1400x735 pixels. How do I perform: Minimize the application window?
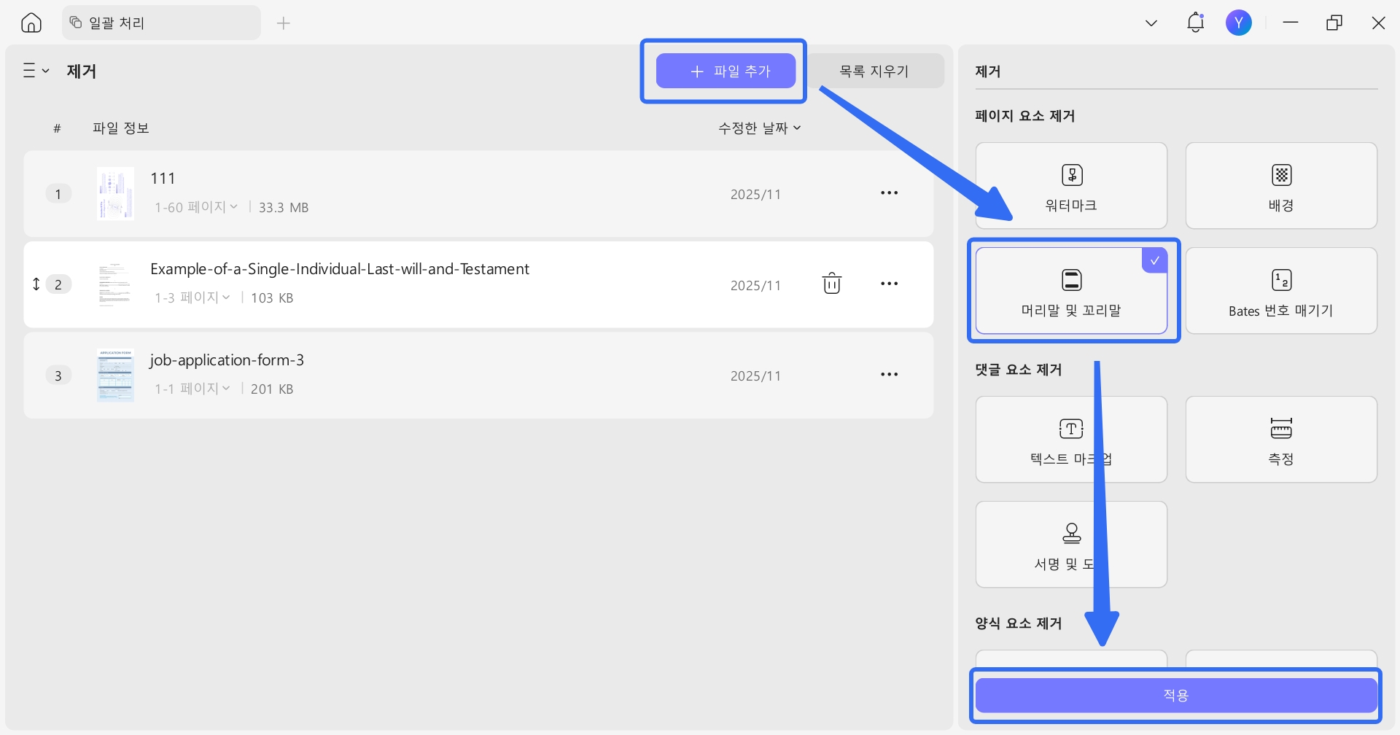click(1291, 23)
